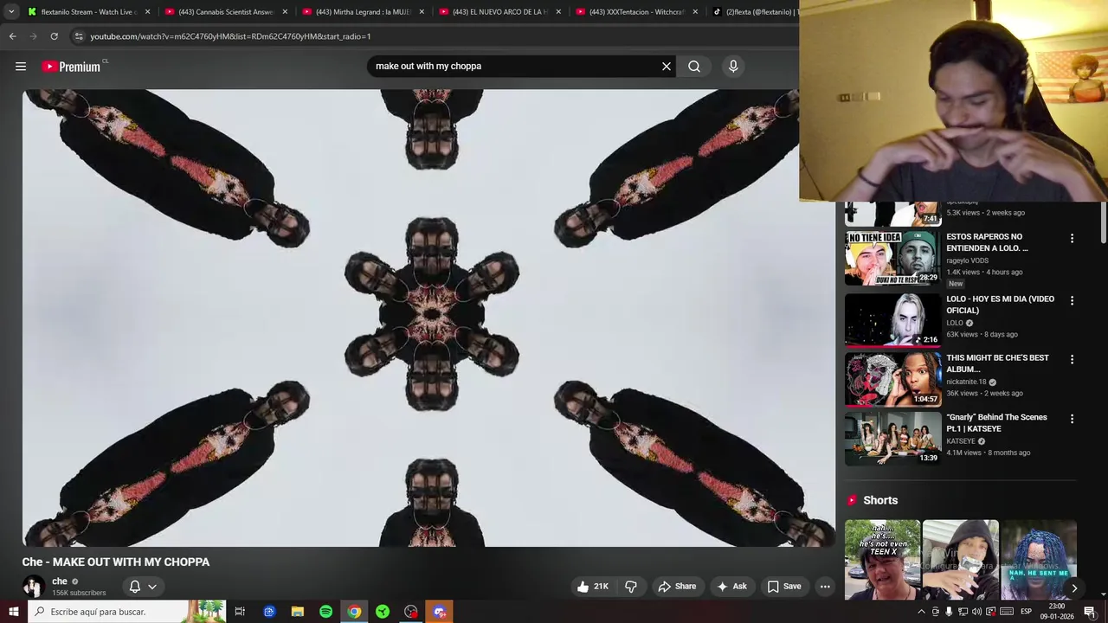Open the che channel avatar
The height and width of the screenshot is (623, 1108).
pyautogui.click(x=33, y=587)
